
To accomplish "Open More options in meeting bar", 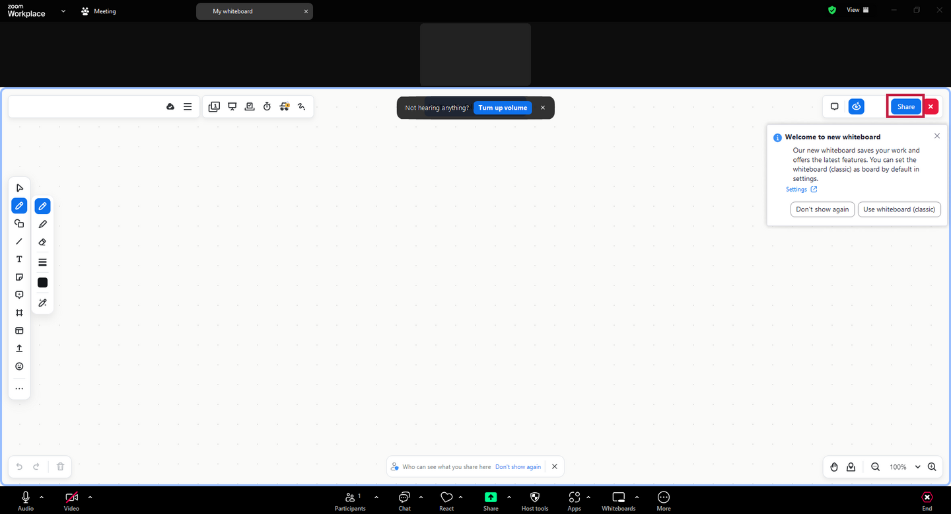I will [x=664, y=501].
